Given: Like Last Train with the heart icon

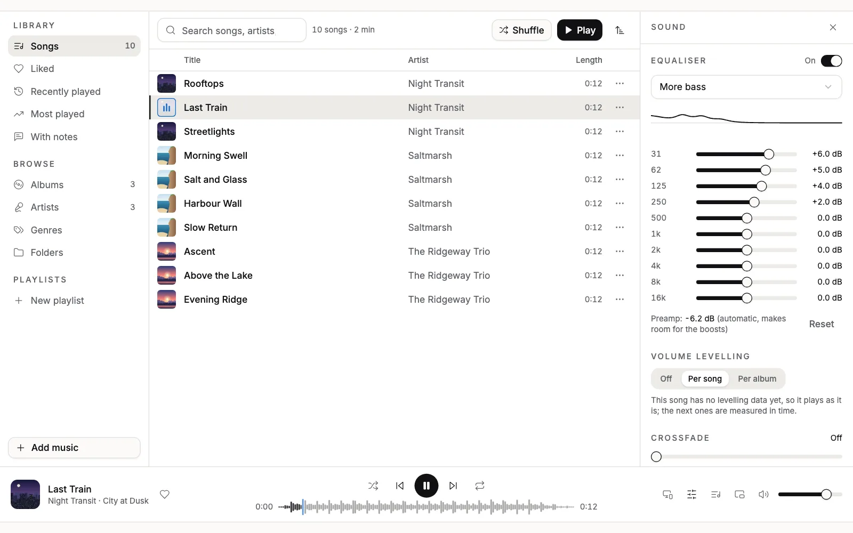Looking at the screenshot, I should pos(165,494).
